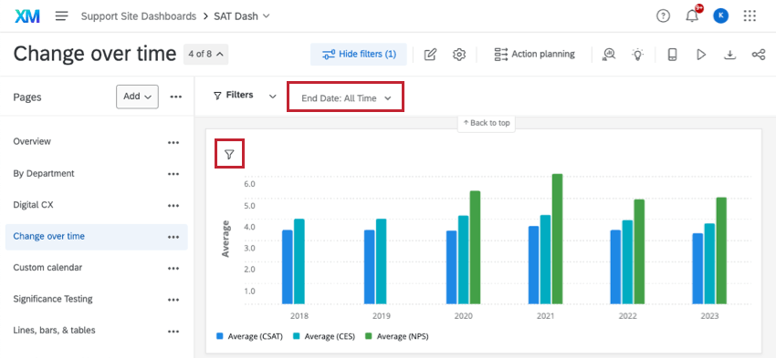Open dashboard settings gear icon
Screen dimensions: 776x358
[459, 55]
